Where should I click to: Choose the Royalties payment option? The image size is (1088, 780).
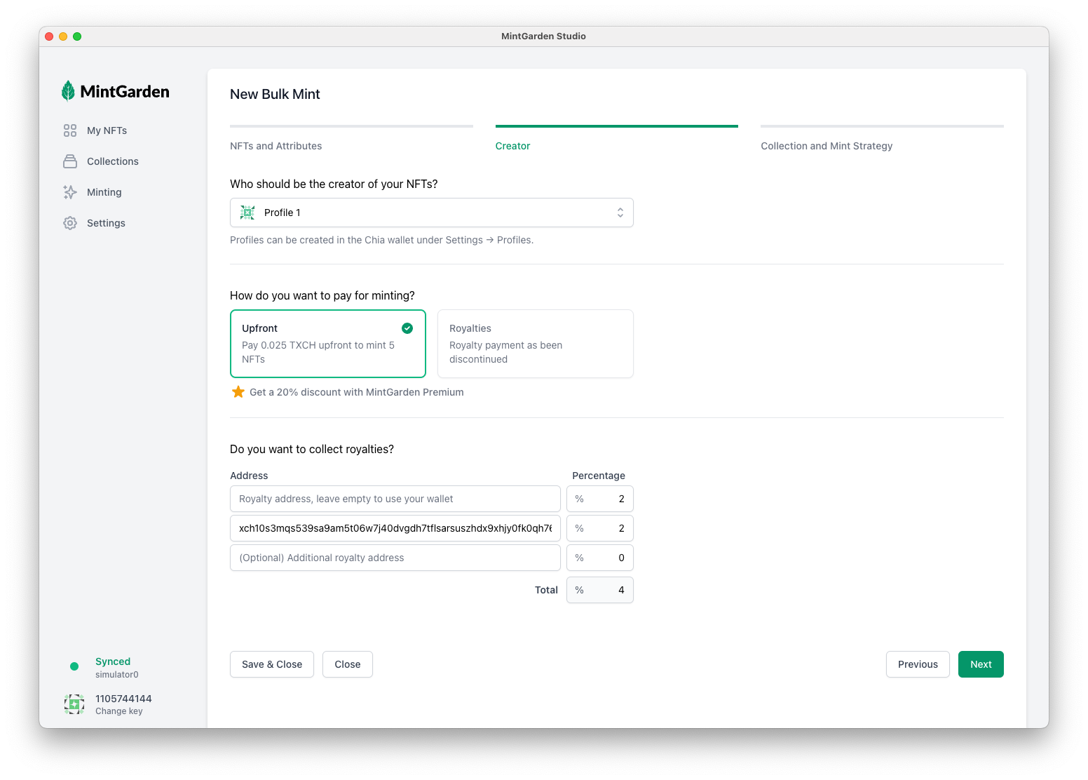pos(535,344)
